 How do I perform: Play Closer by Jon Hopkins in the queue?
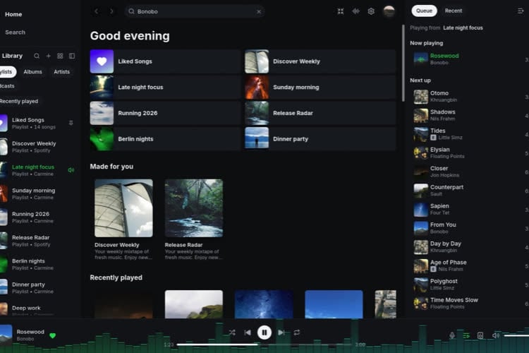470,172
